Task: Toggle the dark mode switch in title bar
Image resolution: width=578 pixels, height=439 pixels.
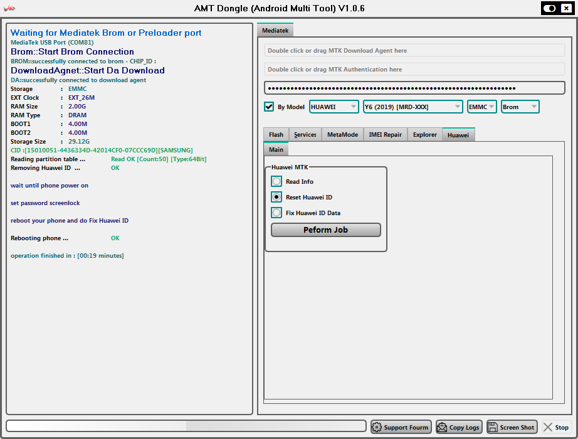Action: [x=549, y=8]
